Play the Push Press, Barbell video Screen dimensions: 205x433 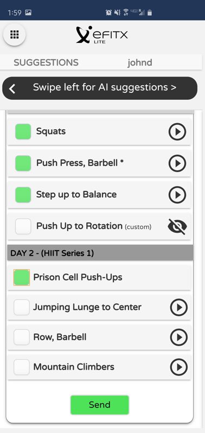click(x=177, y=163)
